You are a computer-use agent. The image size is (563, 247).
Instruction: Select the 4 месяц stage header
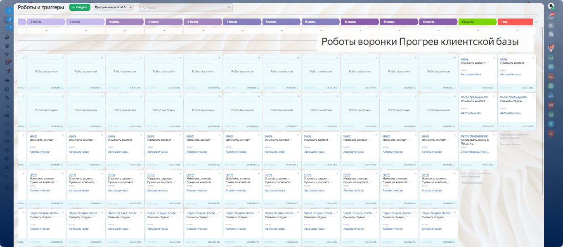(x=124, y=22)
